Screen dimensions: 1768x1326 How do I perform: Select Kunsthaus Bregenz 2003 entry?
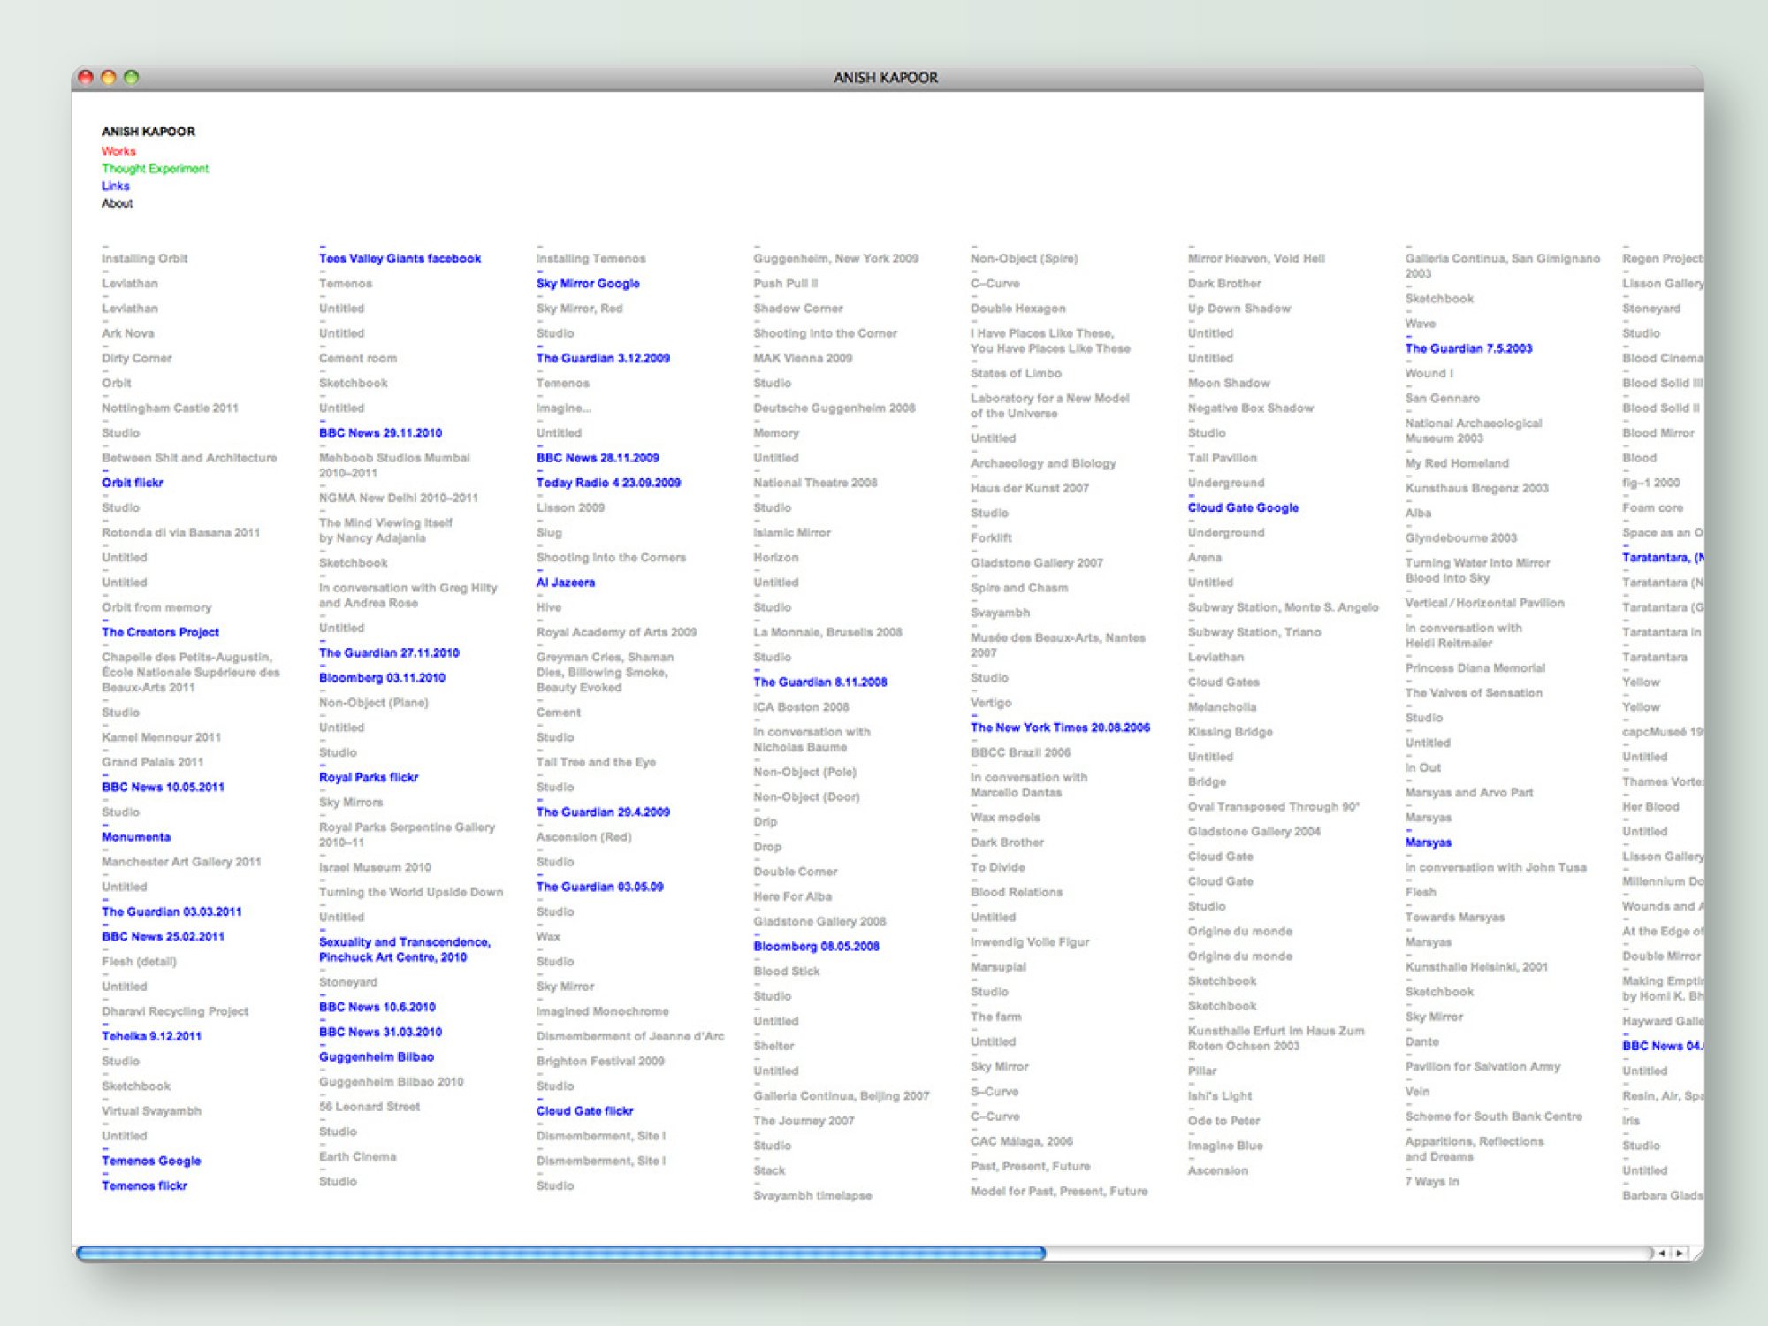click(1476, 488)
